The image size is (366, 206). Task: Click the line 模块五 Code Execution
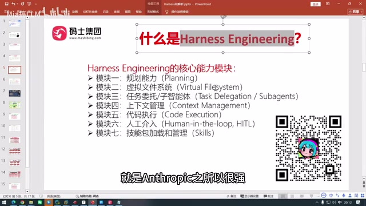pos(155,114)
